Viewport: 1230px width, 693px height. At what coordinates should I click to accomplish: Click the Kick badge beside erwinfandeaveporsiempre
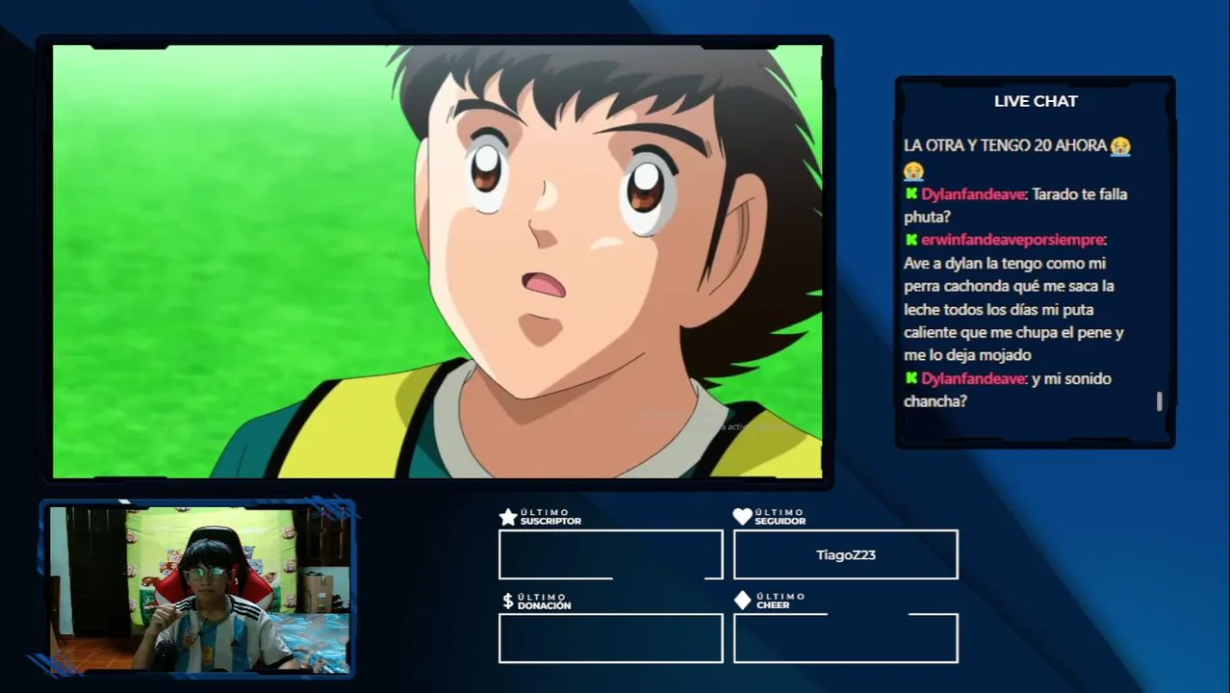pos(910,240)
